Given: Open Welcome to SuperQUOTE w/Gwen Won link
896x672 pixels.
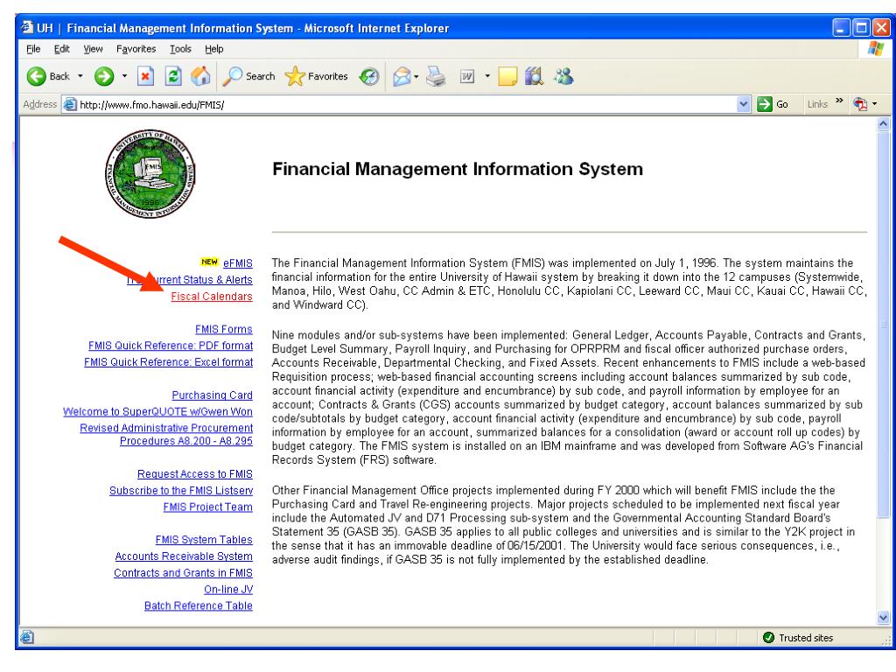Looking at the screenshot, I should tap(157, 412).
